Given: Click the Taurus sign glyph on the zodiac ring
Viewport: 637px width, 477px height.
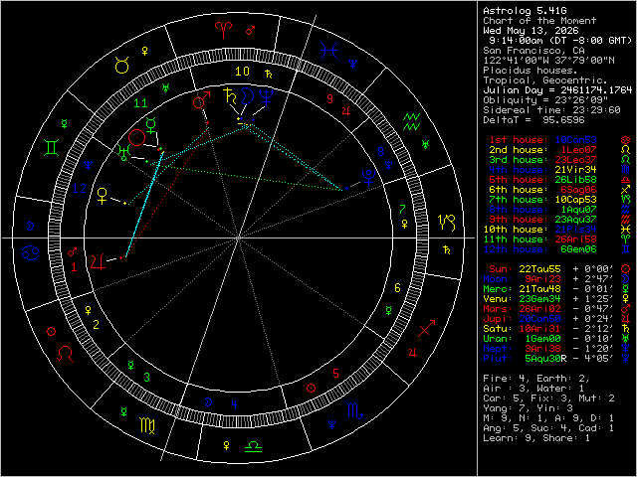Looking at the screenshot, I should coord(121,65).
